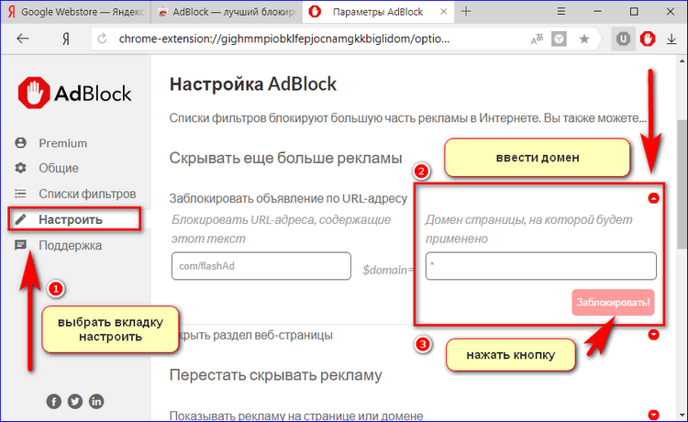Viewport: 688px width, 422px height.
Task: Open downloads via arrow icon
Action: point(671,39)
